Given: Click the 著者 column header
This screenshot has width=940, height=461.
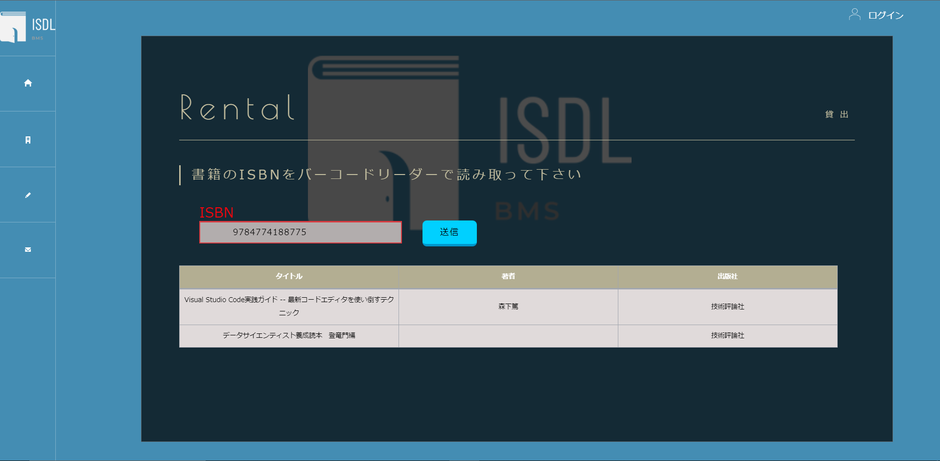Looking at the screenshot, I should (508, 277).
